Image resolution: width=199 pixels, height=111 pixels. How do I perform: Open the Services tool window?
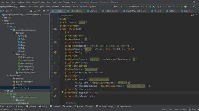pos(67,106)
